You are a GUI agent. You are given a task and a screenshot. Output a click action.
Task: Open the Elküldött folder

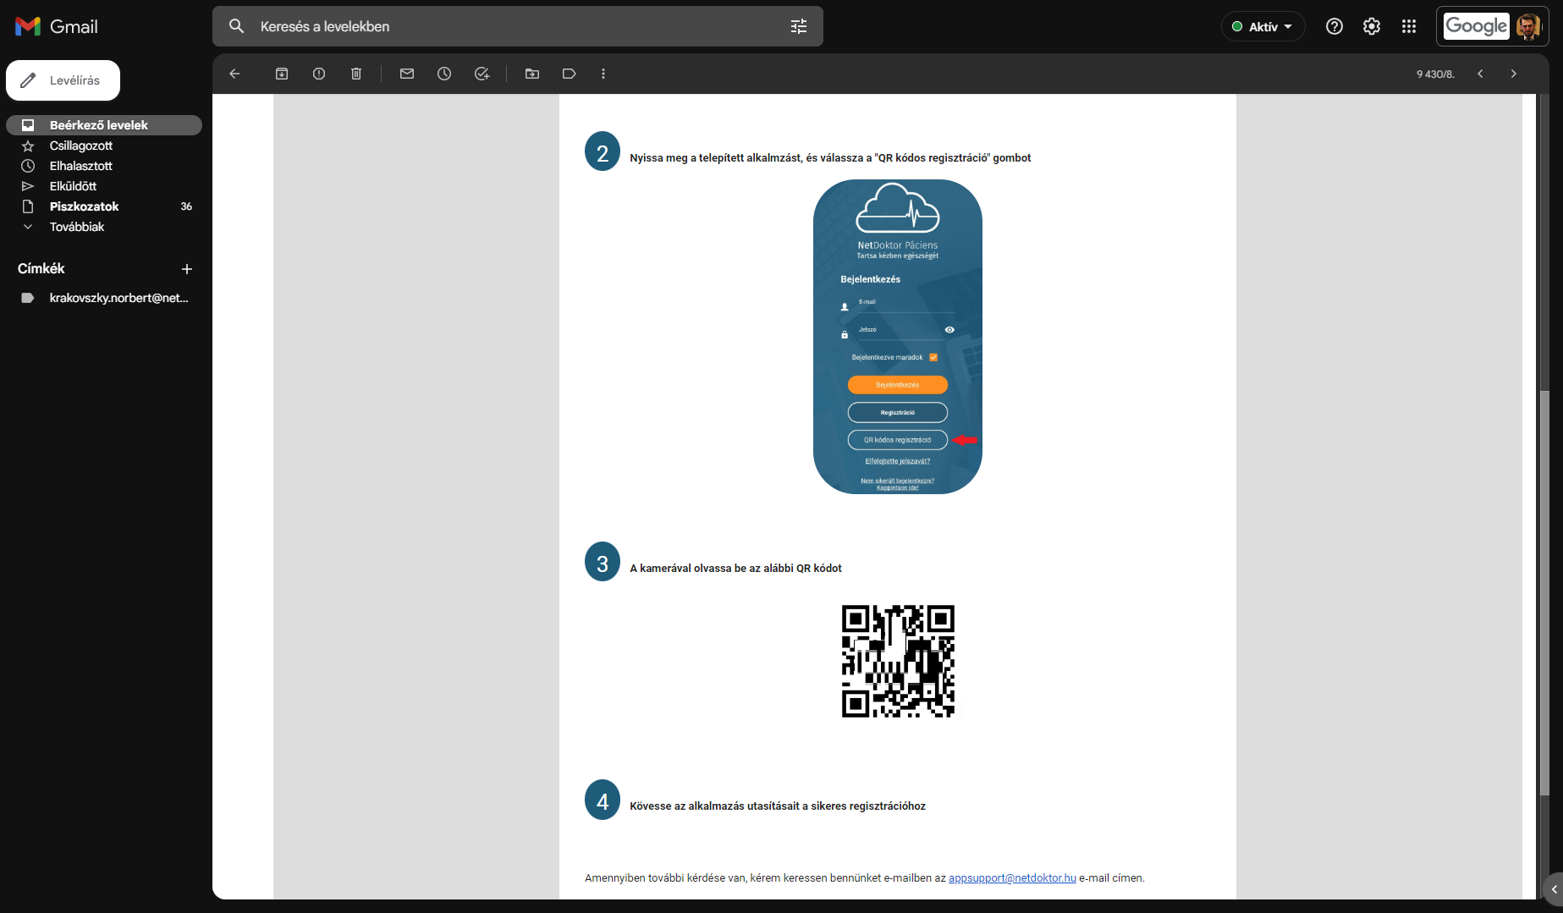tap(104, 186)
